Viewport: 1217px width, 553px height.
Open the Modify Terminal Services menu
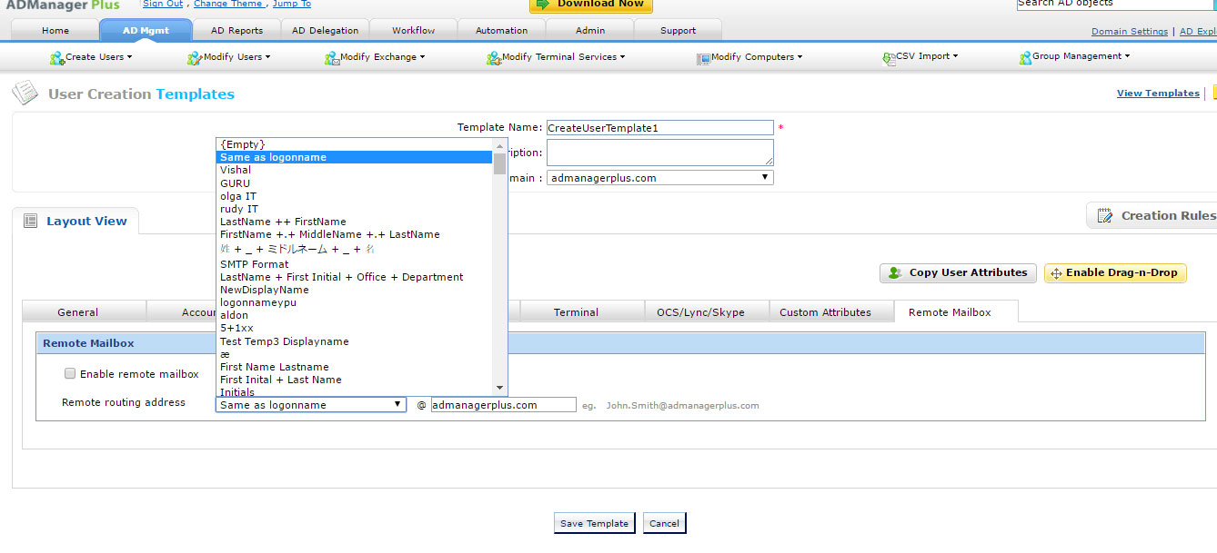[x=563, y=57]
